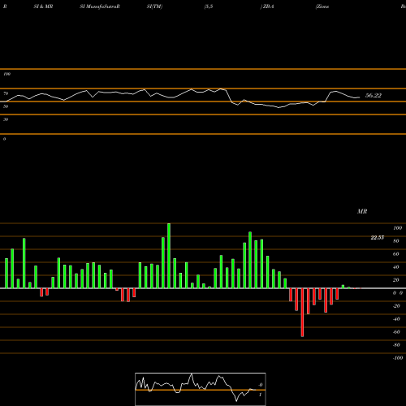Click the RSI axis 70 label
This screenshot has height=406, width=406.
pyautogui.click(x=6, y=93)
